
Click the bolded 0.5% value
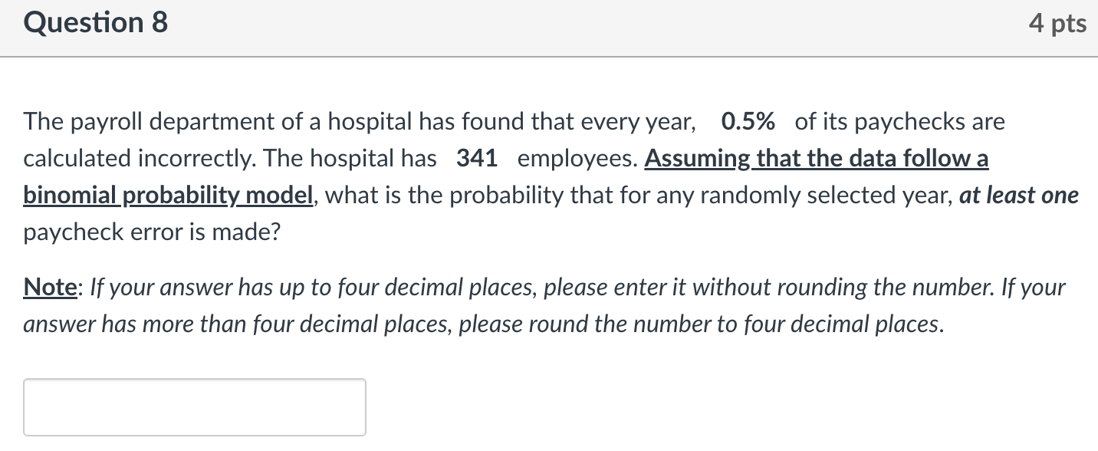746,120
